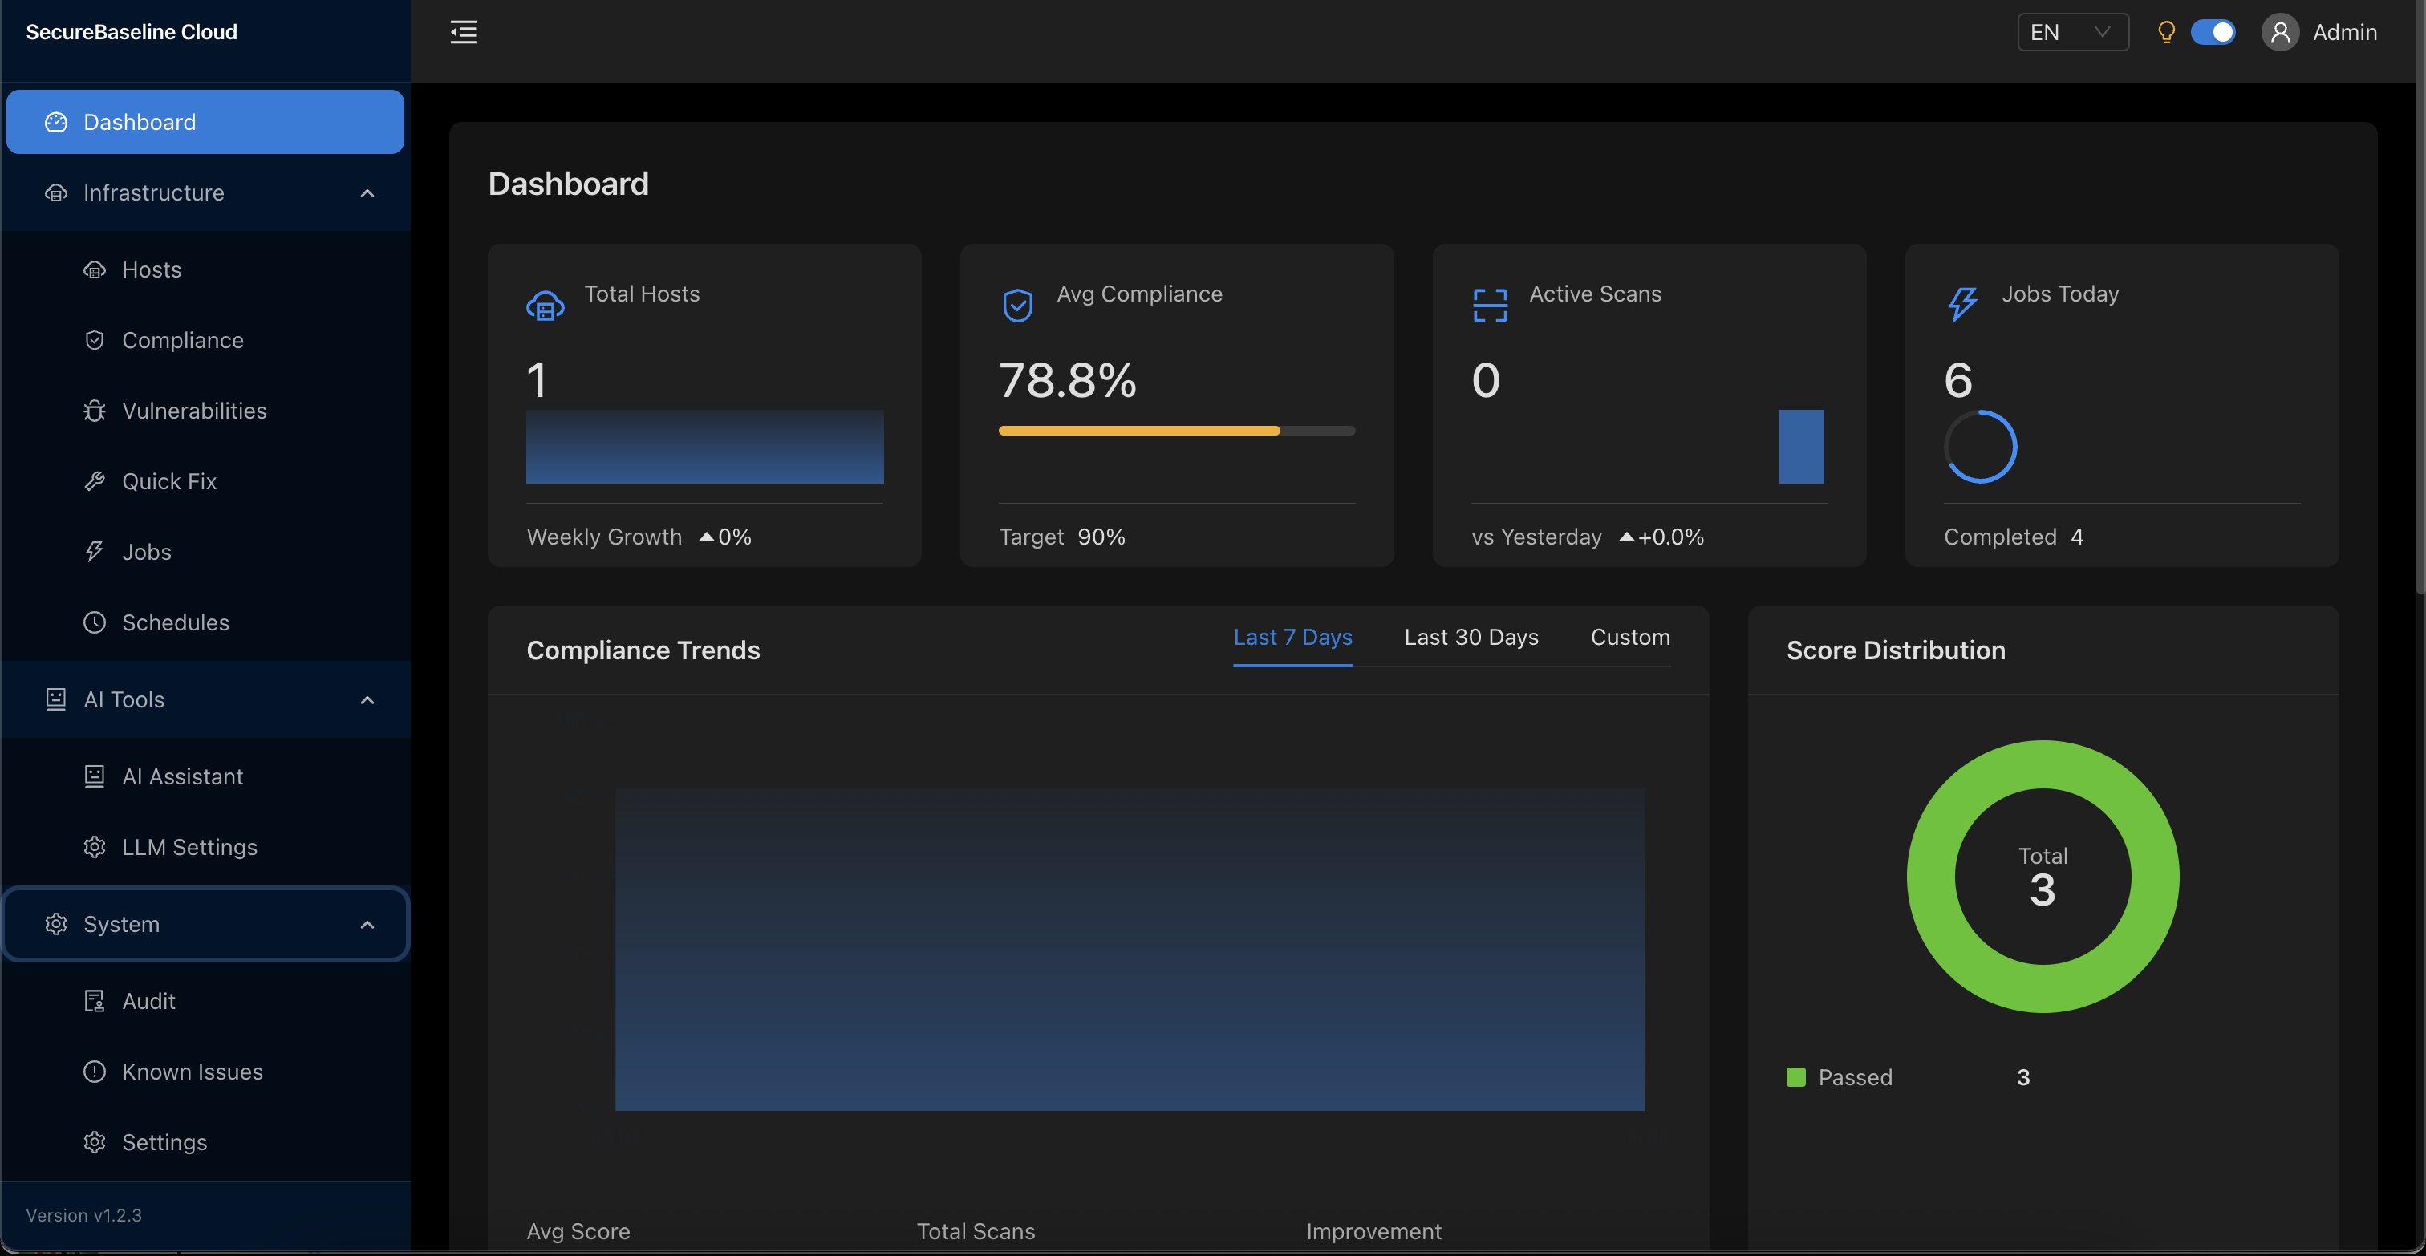Click the Jobs Today thunderbolt icon

pyautogui.click(x=1962, y=304)
